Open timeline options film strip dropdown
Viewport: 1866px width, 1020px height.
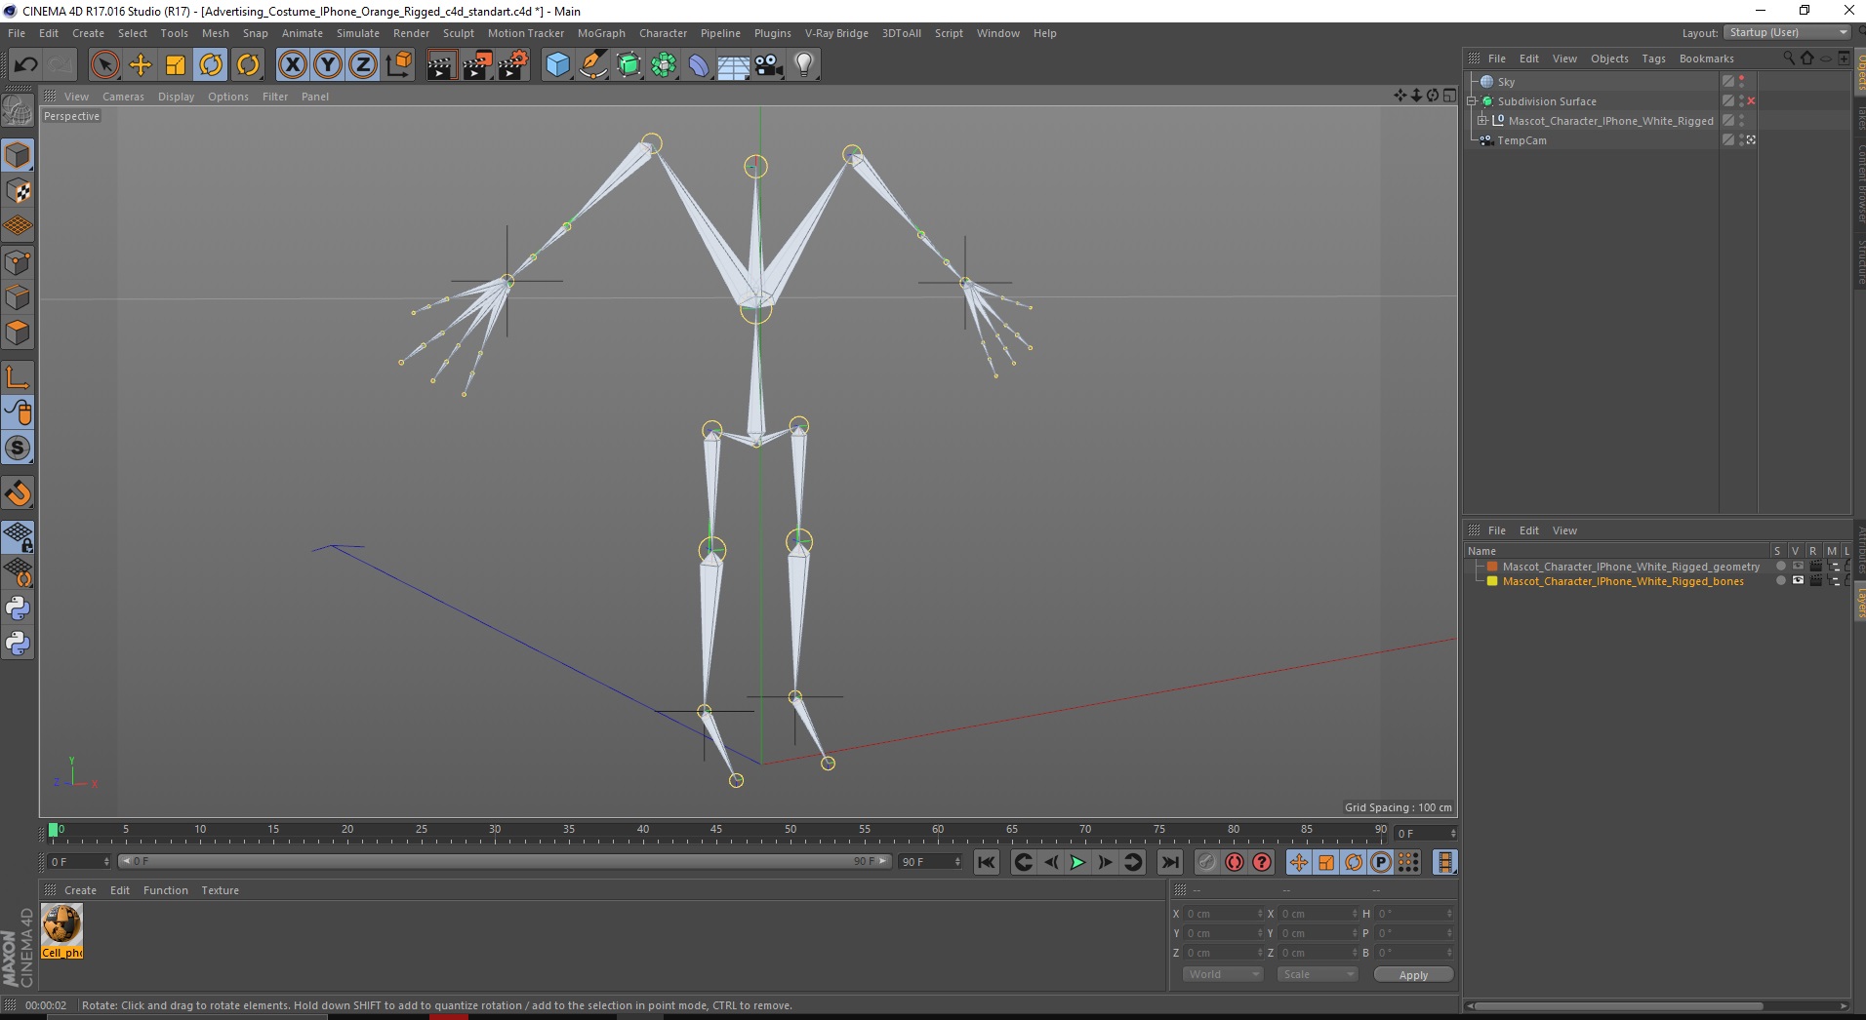tap(1444, 862)
